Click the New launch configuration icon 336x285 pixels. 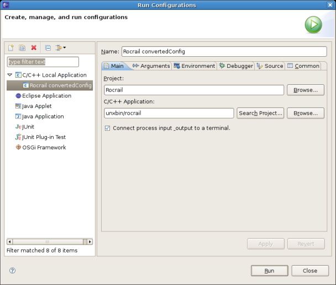tap(11, 48)
